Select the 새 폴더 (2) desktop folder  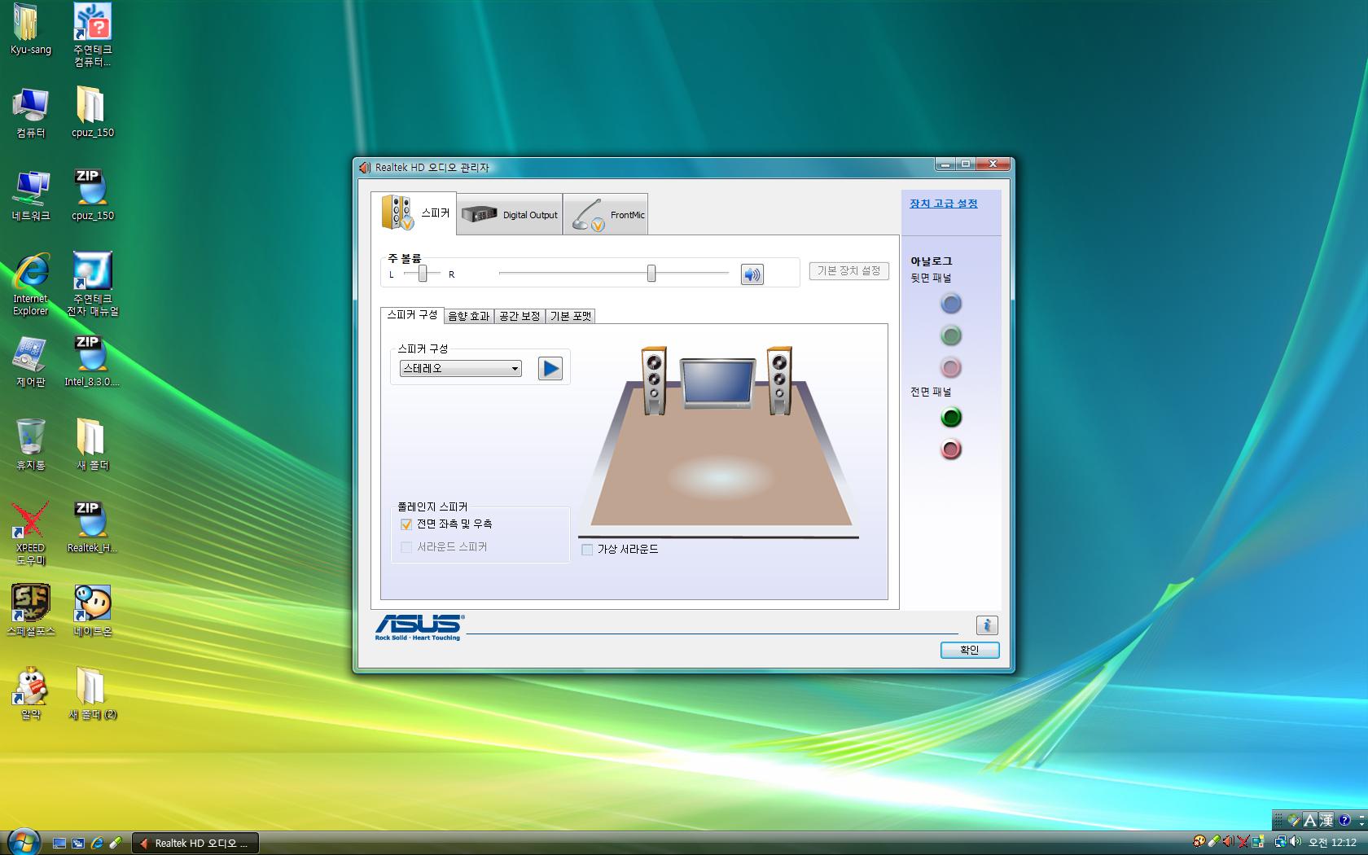pyautogui.click(x=92, y=694)
